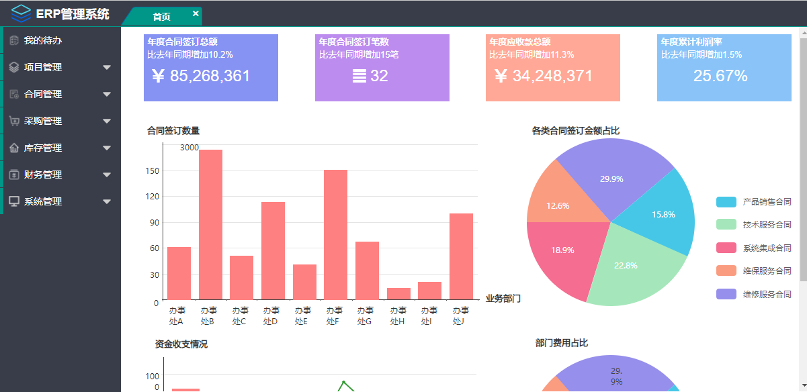807x392 pixels.
Task: Open the 年度累计利润率 summary card
Action: [724, 68]
